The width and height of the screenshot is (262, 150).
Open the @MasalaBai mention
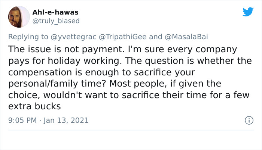point(186,37)
